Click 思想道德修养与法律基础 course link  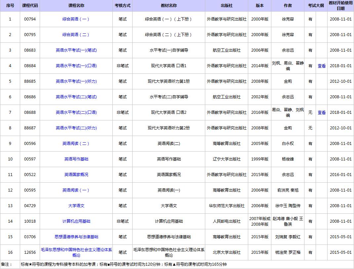coord(76,237)
